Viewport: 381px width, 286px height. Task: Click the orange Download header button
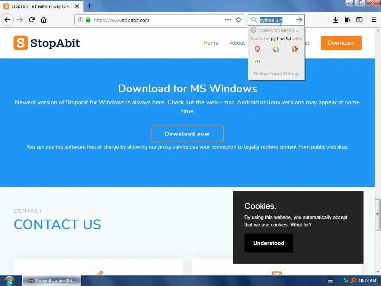(341, 43)
